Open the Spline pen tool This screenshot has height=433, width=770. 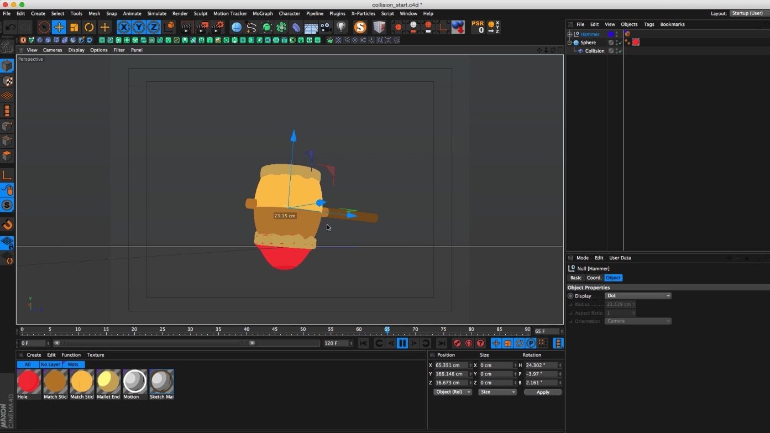click(x=252, y=27)
